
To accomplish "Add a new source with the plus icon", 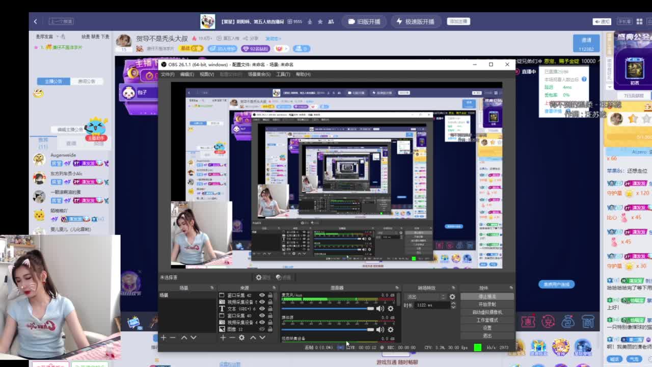I will coord(223,337).
